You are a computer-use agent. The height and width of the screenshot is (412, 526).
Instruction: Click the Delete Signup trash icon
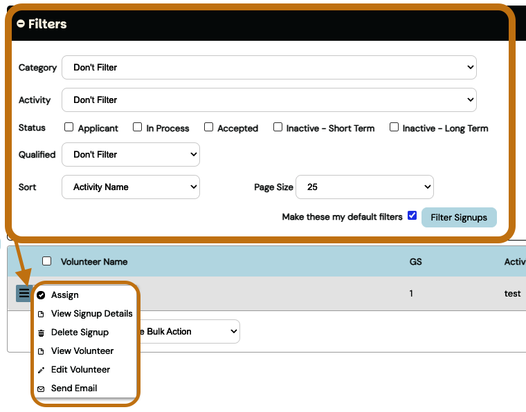(x=41, y=333)
